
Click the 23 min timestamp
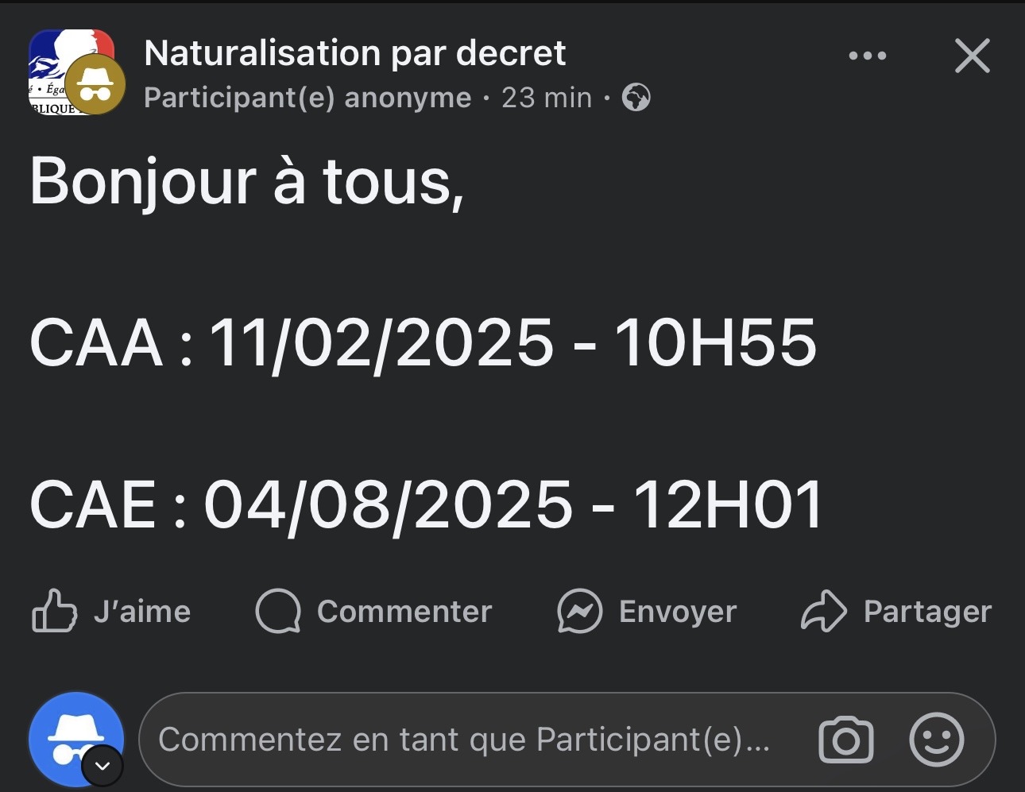coord(547,98)
